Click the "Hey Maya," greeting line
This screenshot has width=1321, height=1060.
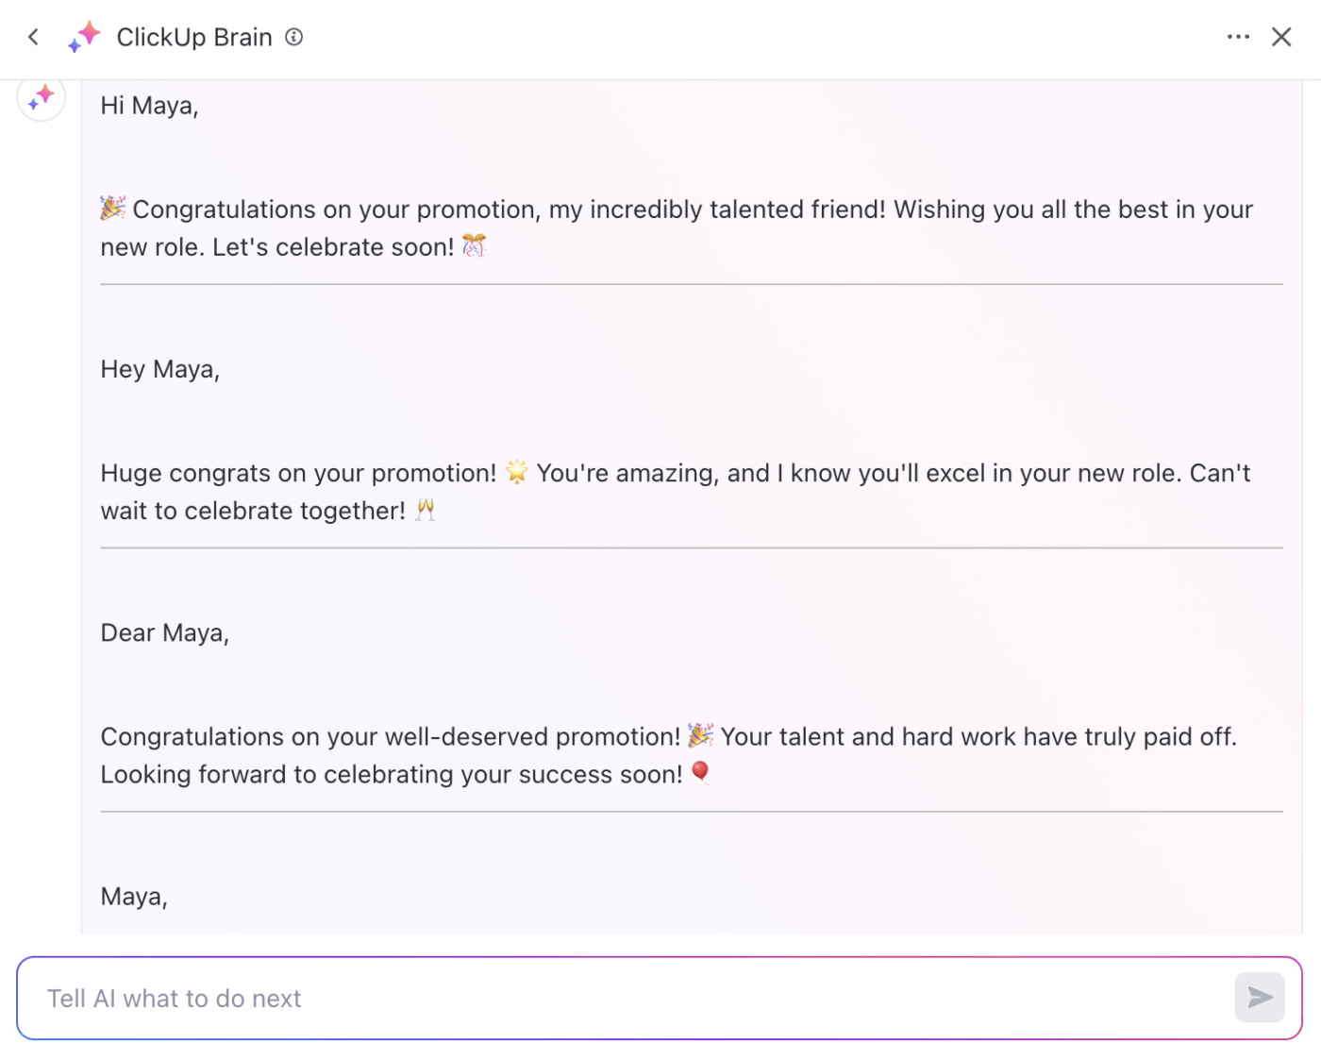pyautogui.click(x=159, y=369)
